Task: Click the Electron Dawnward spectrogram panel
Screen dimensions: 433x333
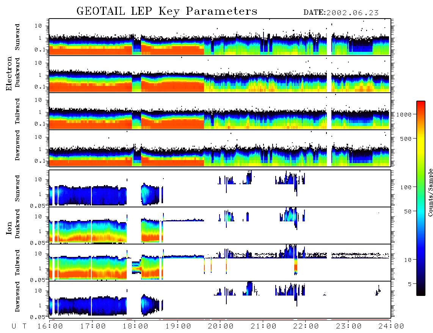Action: point(220,148)
